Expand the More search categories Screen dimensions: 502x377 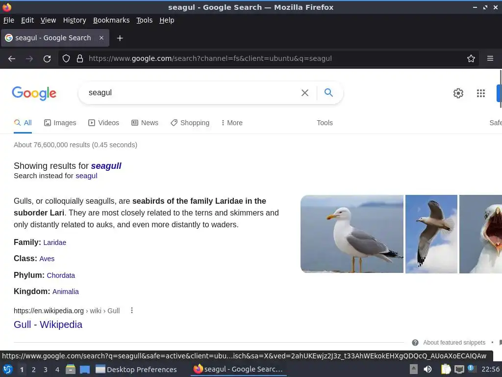(232, 123)
